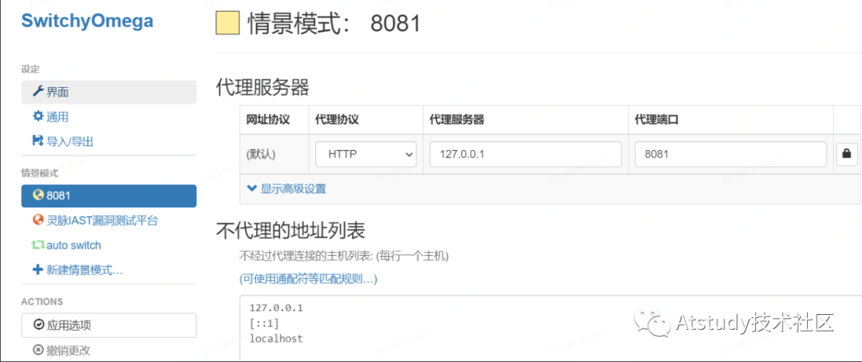
Task: Click the green switch icon of auto switch
Action: click(38, 245)
